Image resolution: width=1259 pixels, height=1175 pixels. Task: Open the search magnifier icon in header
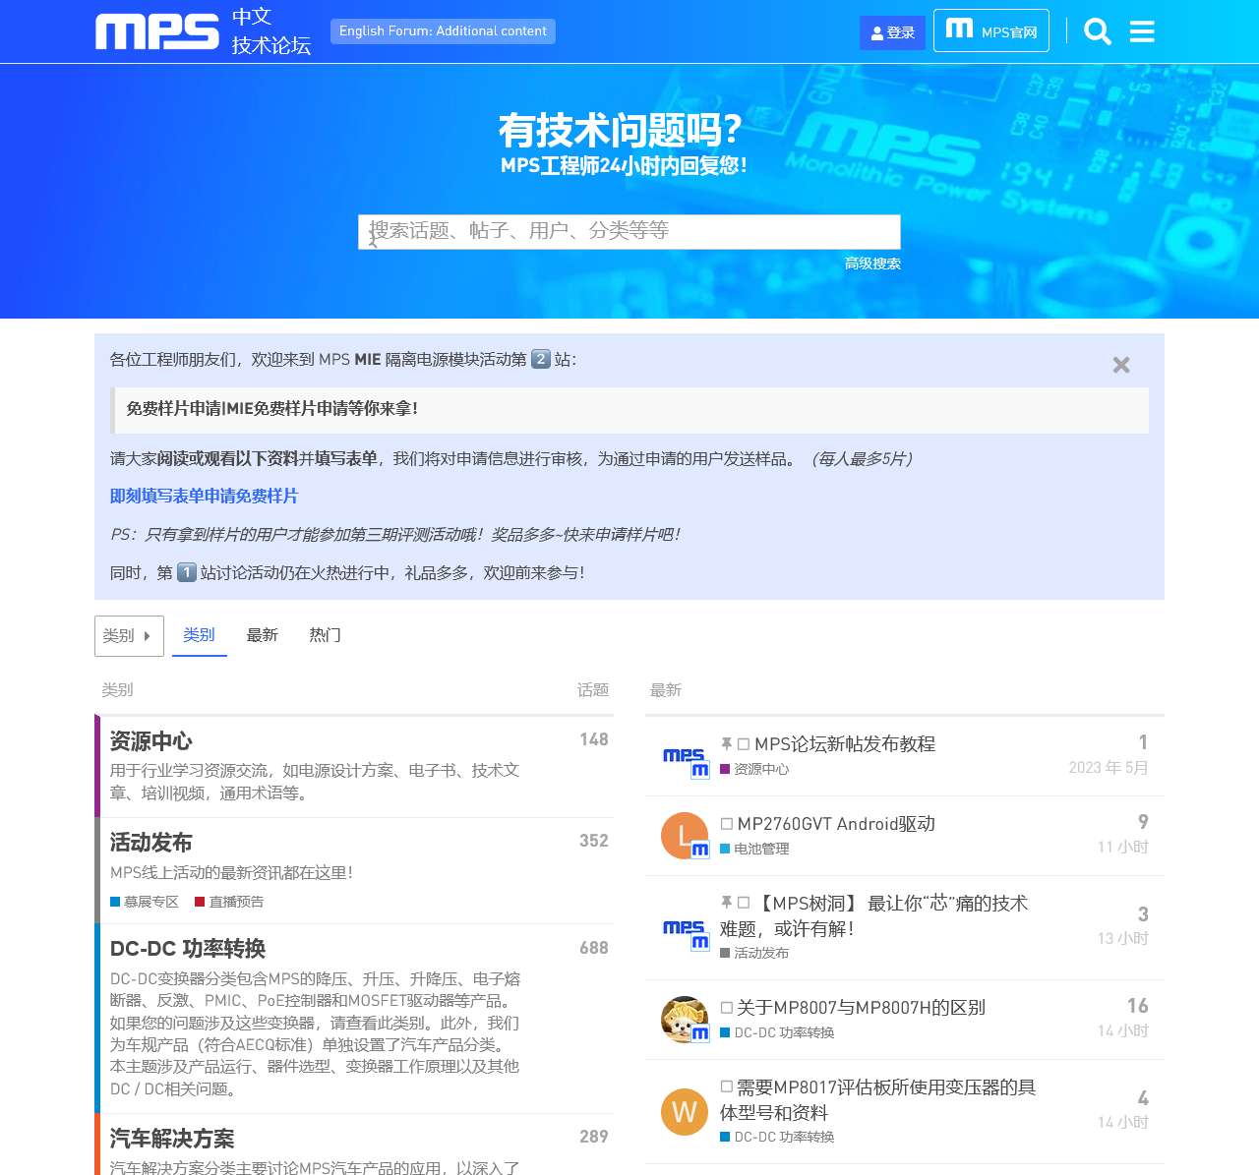1098,31
